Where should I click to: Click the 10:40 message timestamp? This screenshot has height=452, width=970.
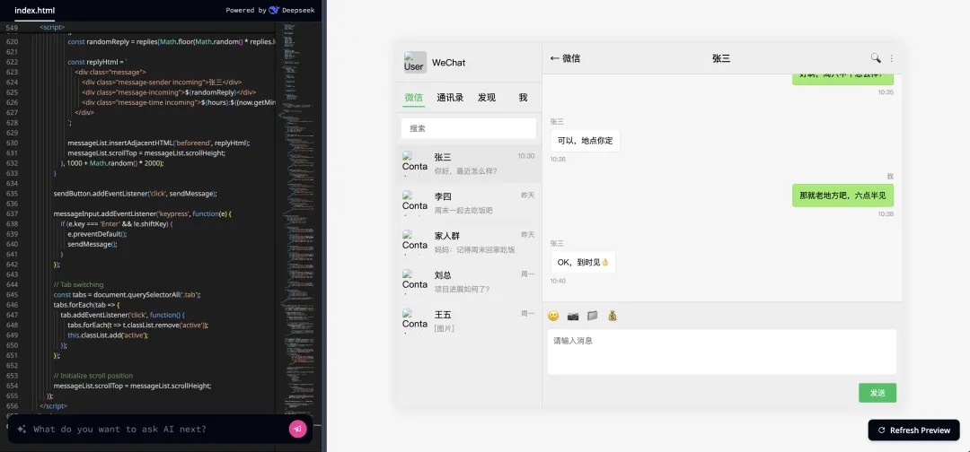click(558, 281)
